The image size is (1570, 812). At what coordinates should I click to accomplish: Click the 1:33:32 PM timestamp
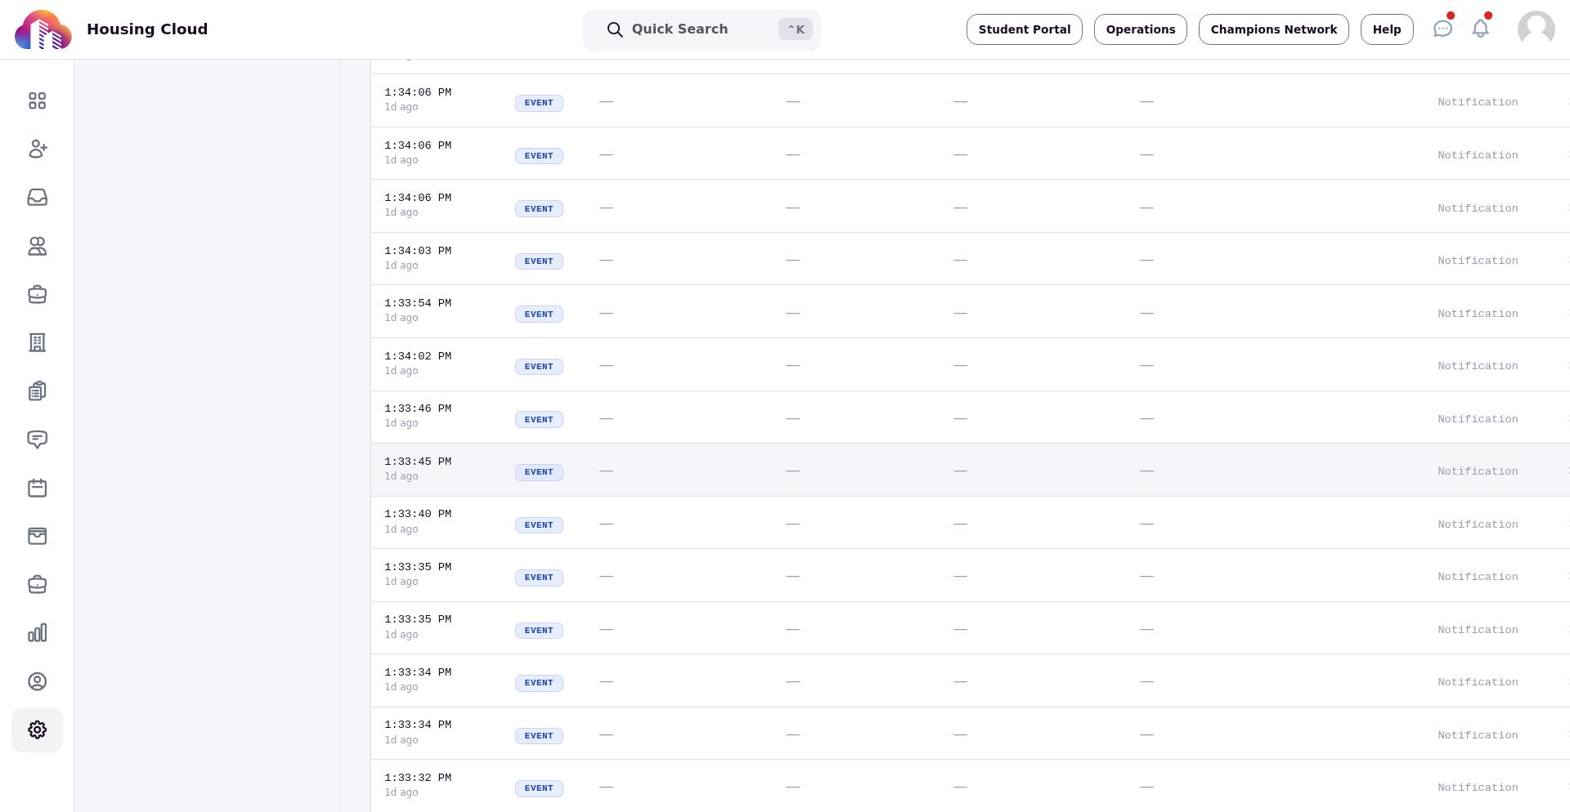[418, 778]
